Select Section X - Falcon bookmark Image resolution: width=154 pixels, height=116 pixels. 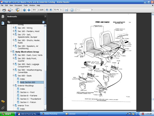(28, 102)
